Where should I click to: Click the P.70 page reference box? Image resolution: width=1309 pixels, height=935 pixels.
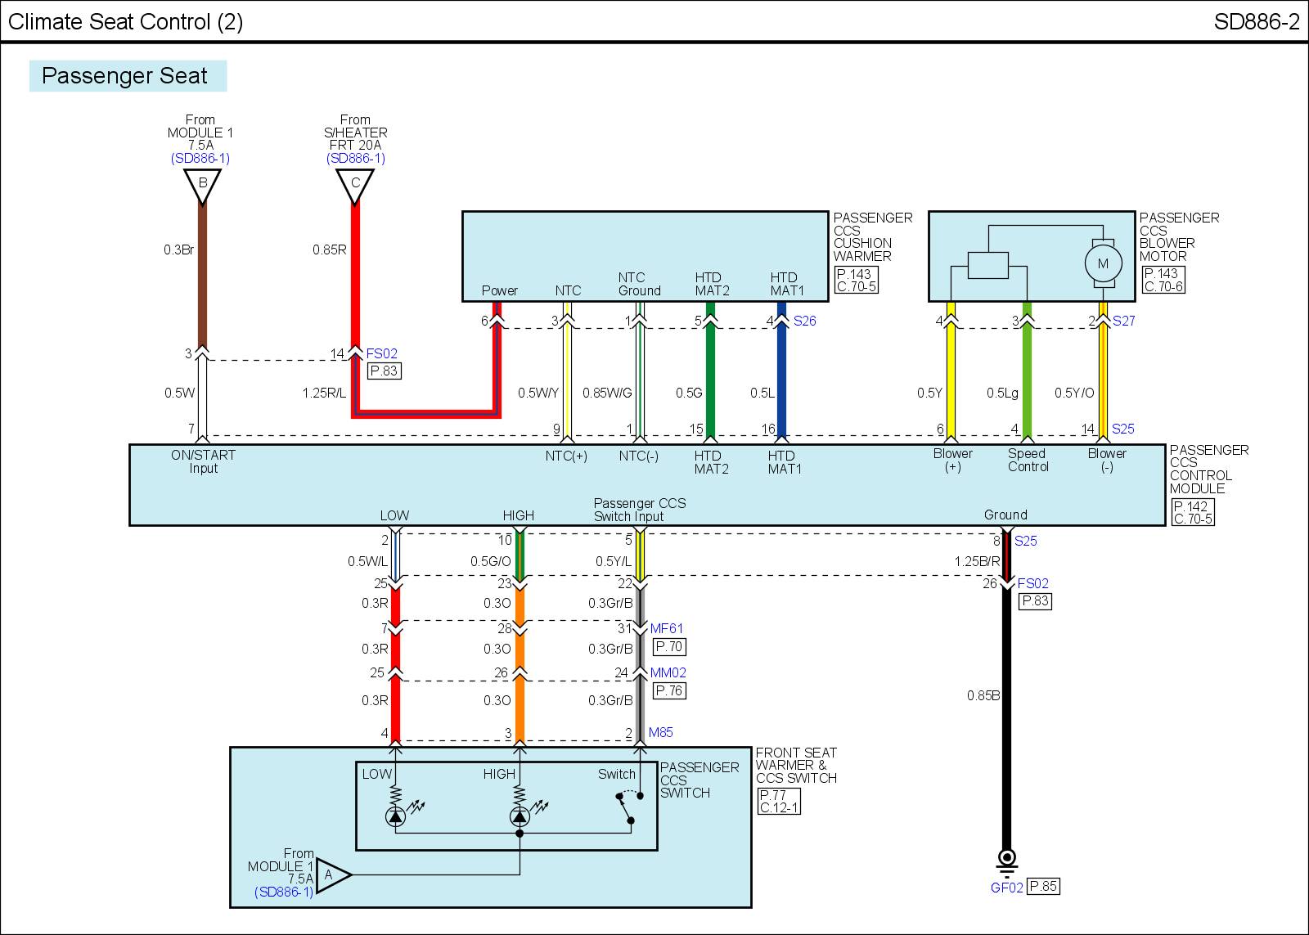click(669, 647)
